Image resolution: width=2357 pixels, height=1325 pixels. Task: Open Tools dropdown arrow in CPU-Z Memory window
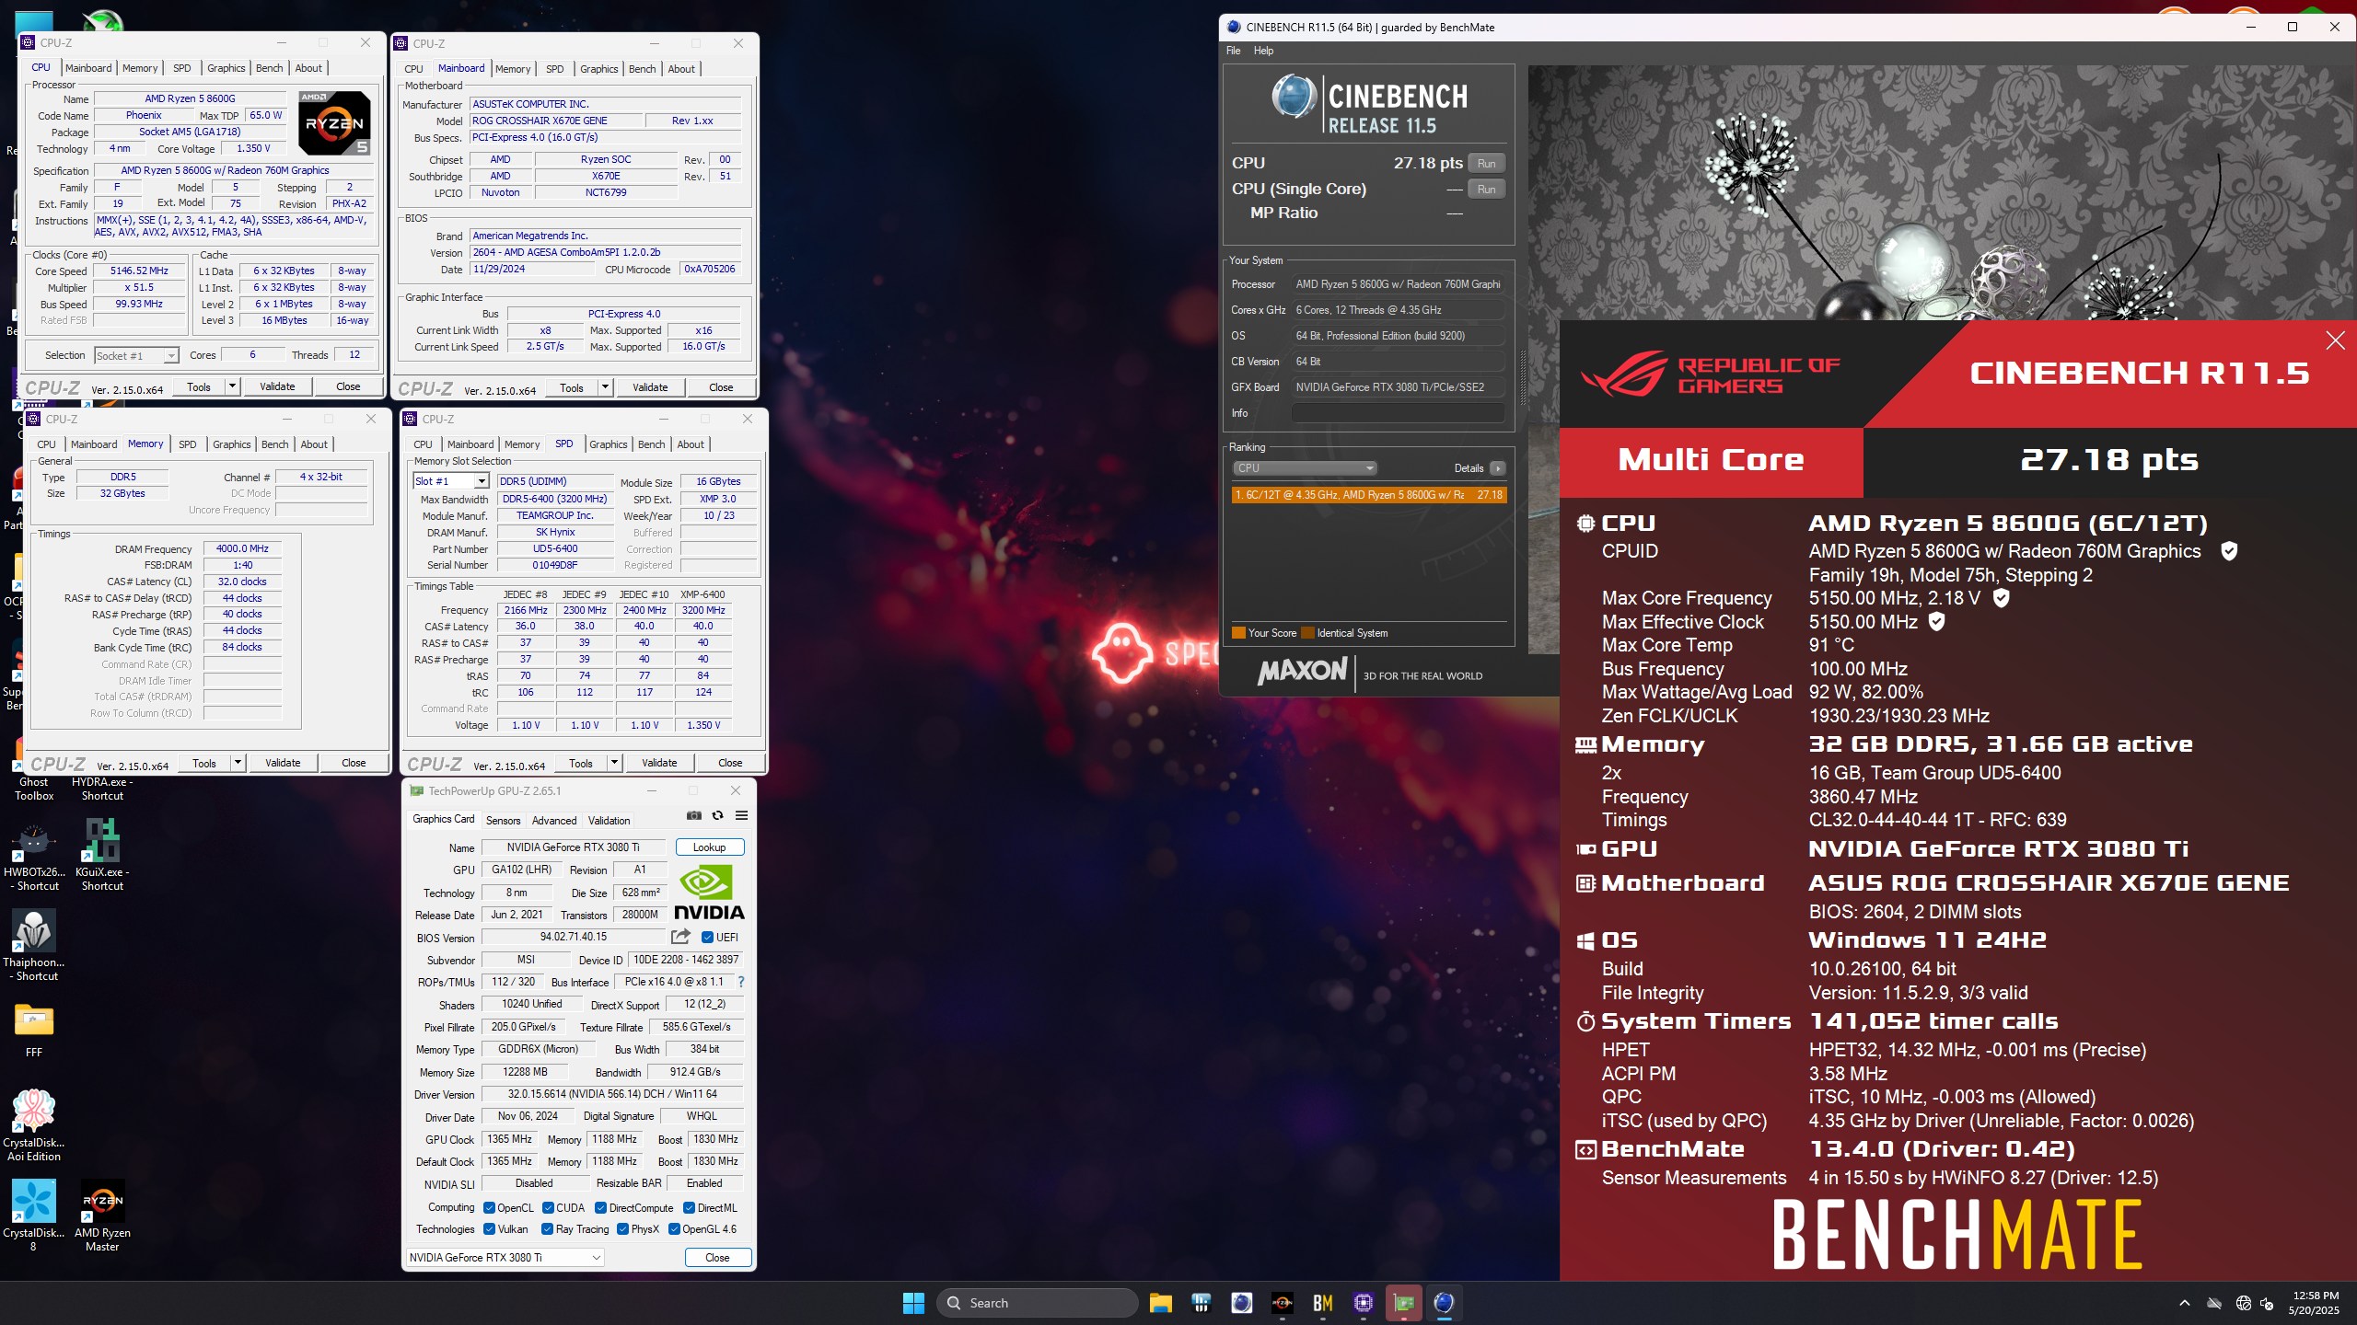238,763
